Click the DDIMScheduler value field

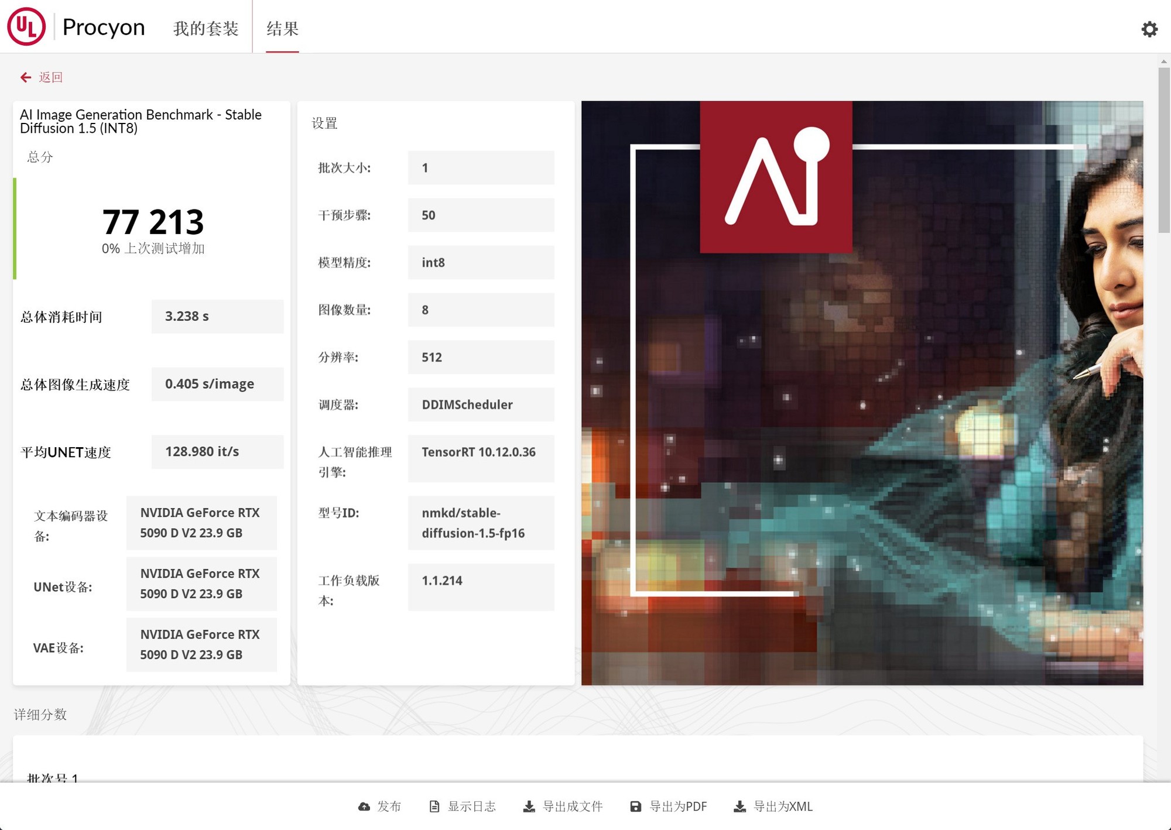(x=481, y=404)
